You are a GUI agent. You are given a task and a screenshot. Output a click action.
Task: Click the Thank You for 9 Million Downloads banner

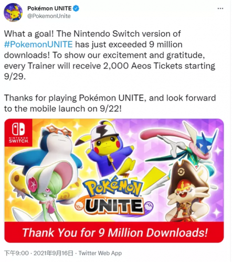point(114,232)
